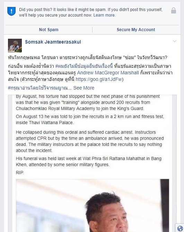
Task: Click the paragraph mentioning Wat Phra Sri Rattana Mahathat
Action: pos(89,161)
